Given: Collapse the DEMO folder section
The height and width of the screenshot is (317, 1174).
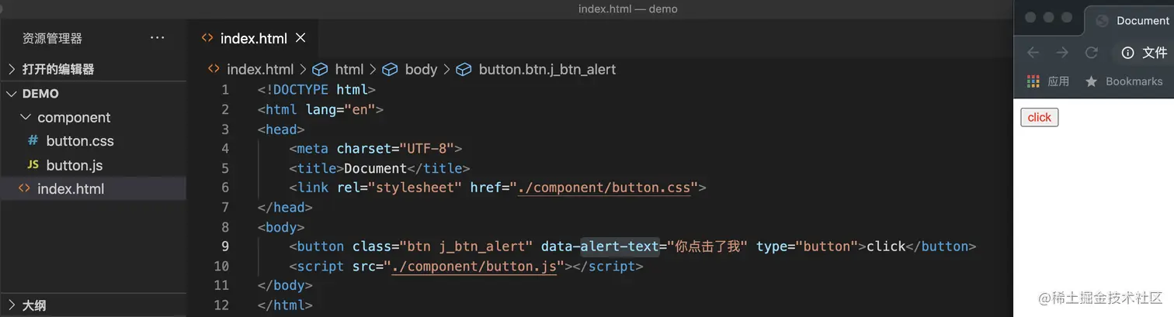Looking at the screenshot, I should coord(12,94).
